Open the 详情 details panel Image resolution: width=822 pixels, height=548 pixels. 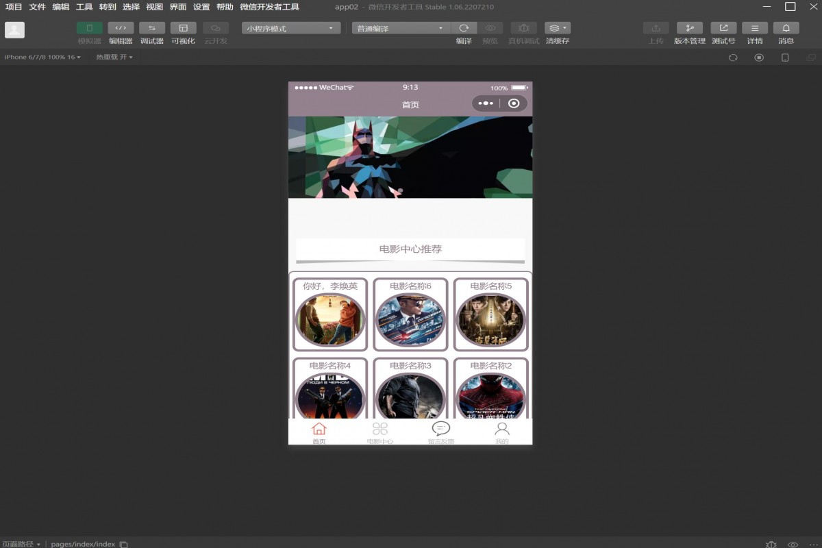point(754,28)
